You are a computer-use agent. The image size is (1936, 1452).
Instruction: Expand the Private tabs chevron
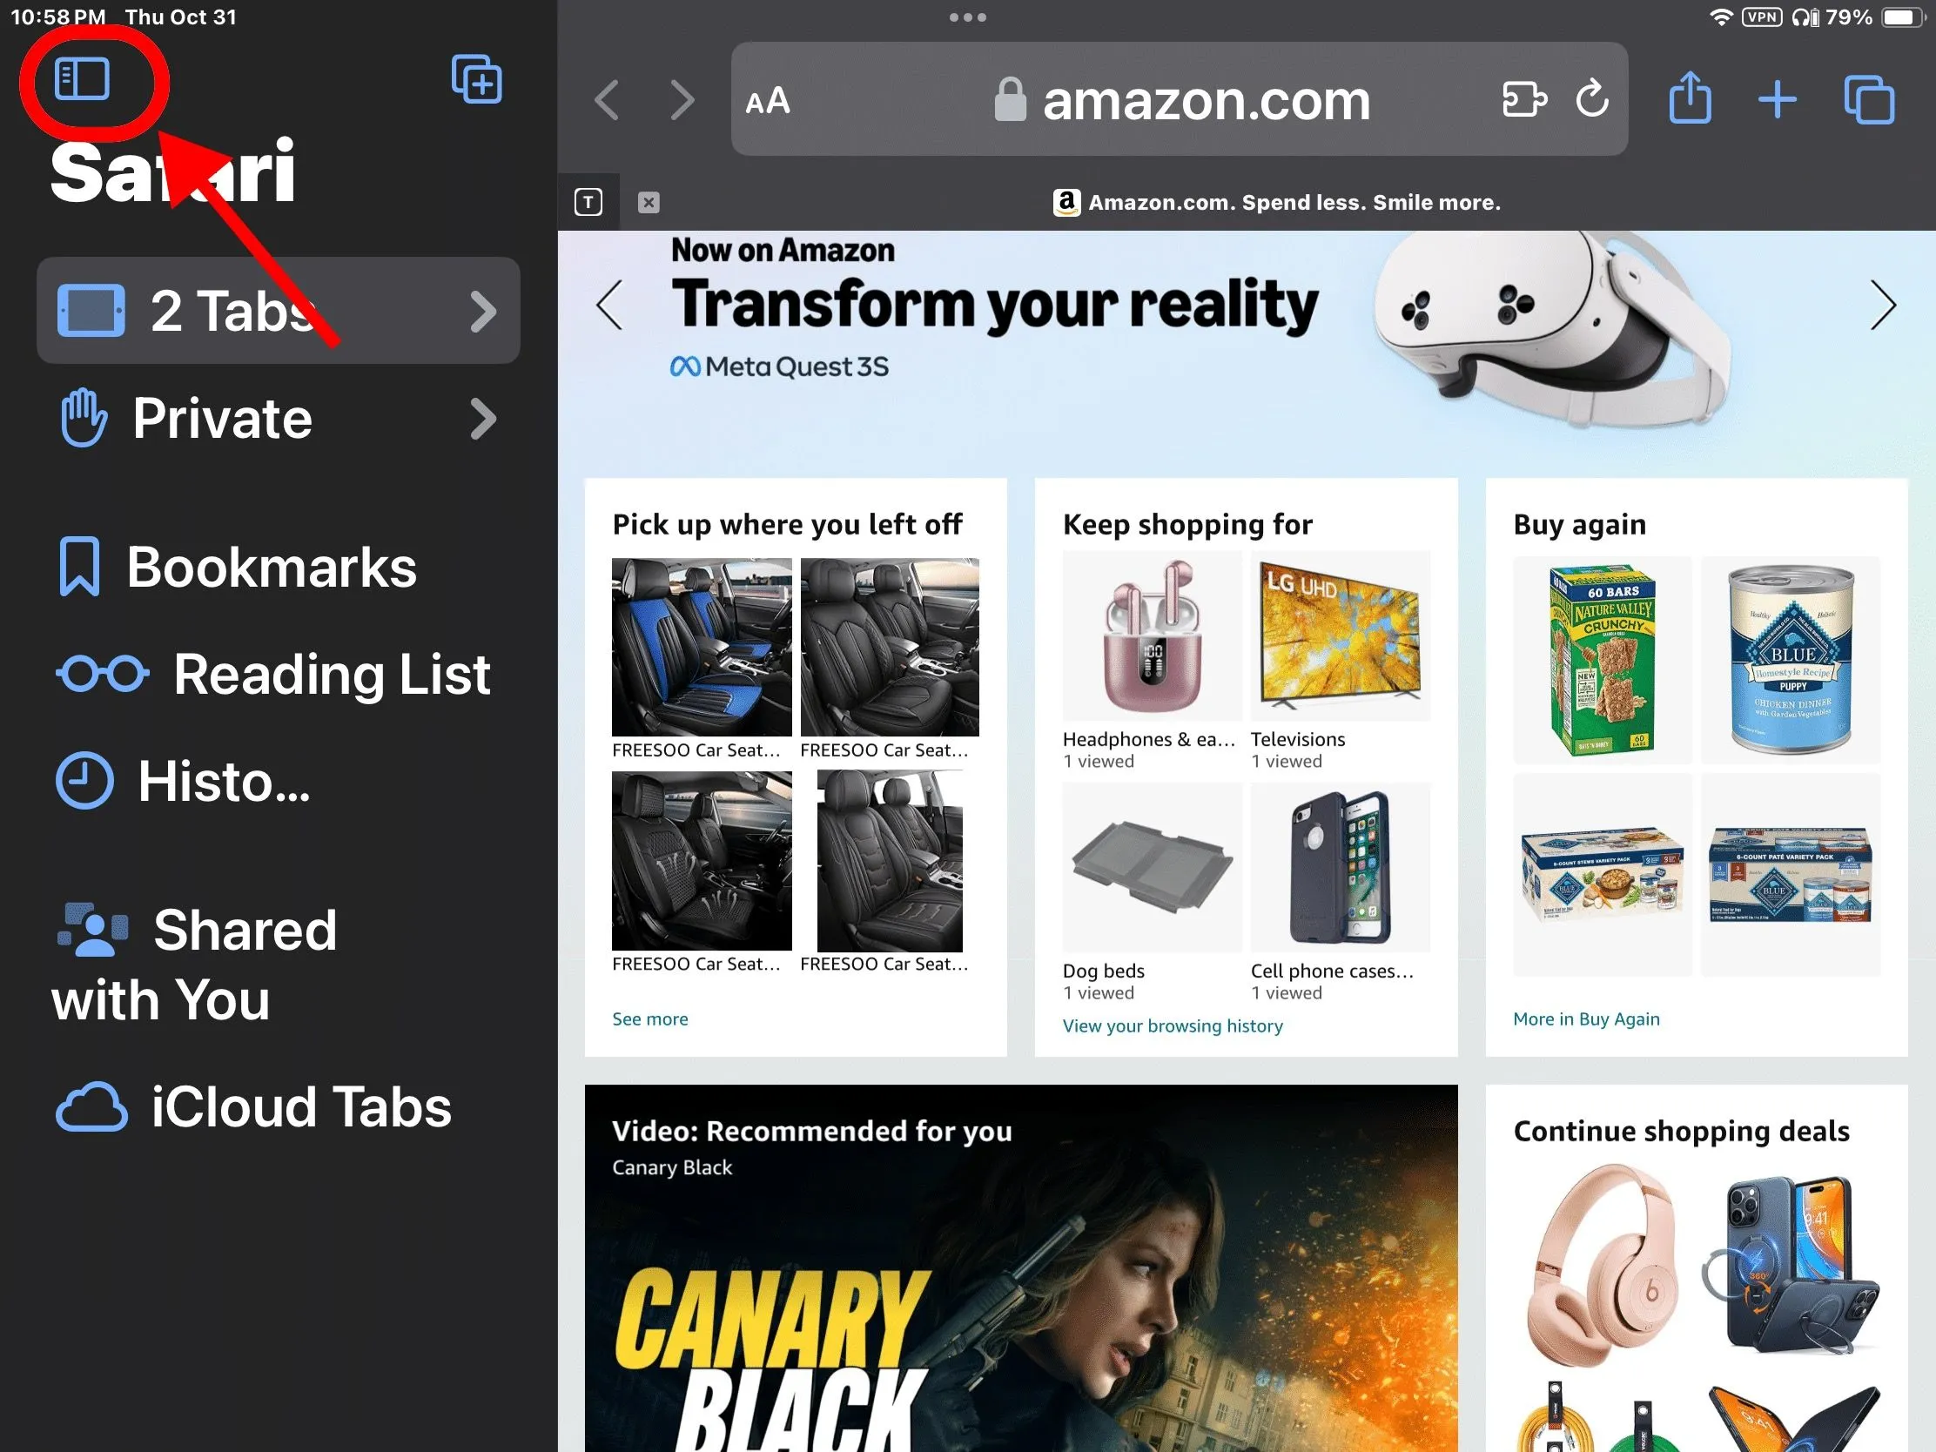[483, 419]
